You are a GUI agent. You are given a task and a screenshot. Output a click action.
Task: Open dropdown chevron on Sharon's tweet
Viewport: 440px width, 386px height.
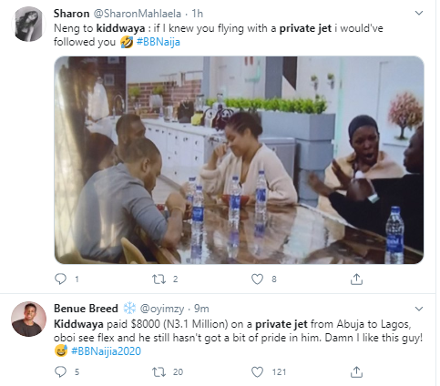[419, 13]
